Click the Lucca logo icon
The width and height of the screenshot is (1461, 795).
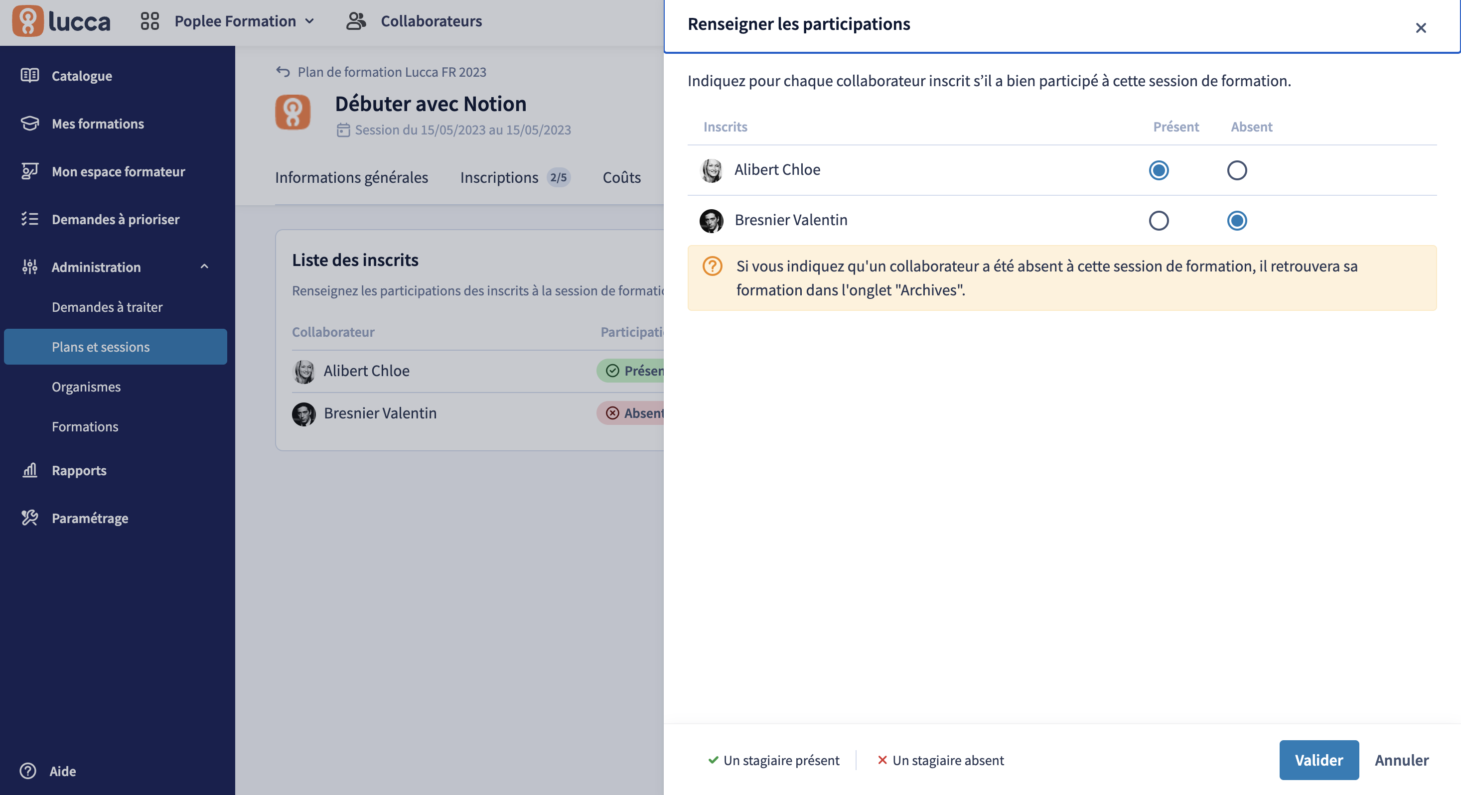coord(28,21)
